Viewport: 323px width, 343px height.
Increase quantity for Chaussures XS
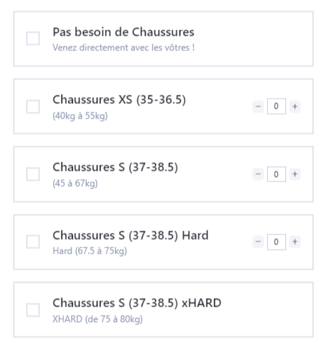coord(295,107)
